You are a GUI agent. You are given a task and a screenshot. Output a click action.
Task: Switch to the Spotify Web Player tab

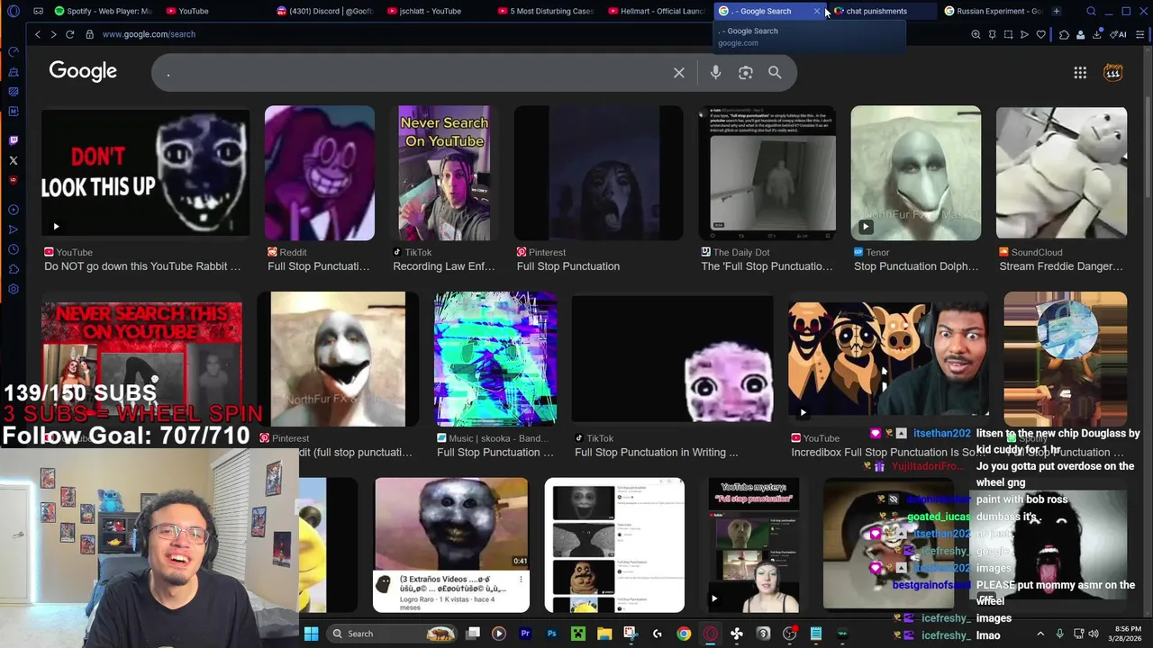tap(104, 11)
